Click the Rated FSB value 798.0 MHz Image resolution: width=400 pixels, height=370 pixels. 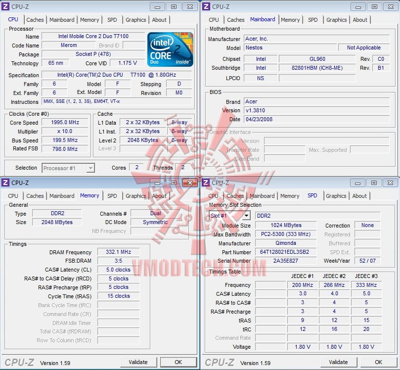65,149
